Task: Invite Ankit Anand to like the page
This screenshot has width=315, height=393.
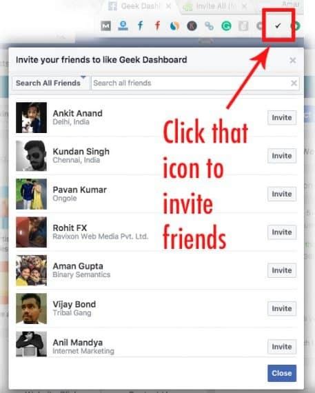Action: pyautogui.click(x=282, y=117)
